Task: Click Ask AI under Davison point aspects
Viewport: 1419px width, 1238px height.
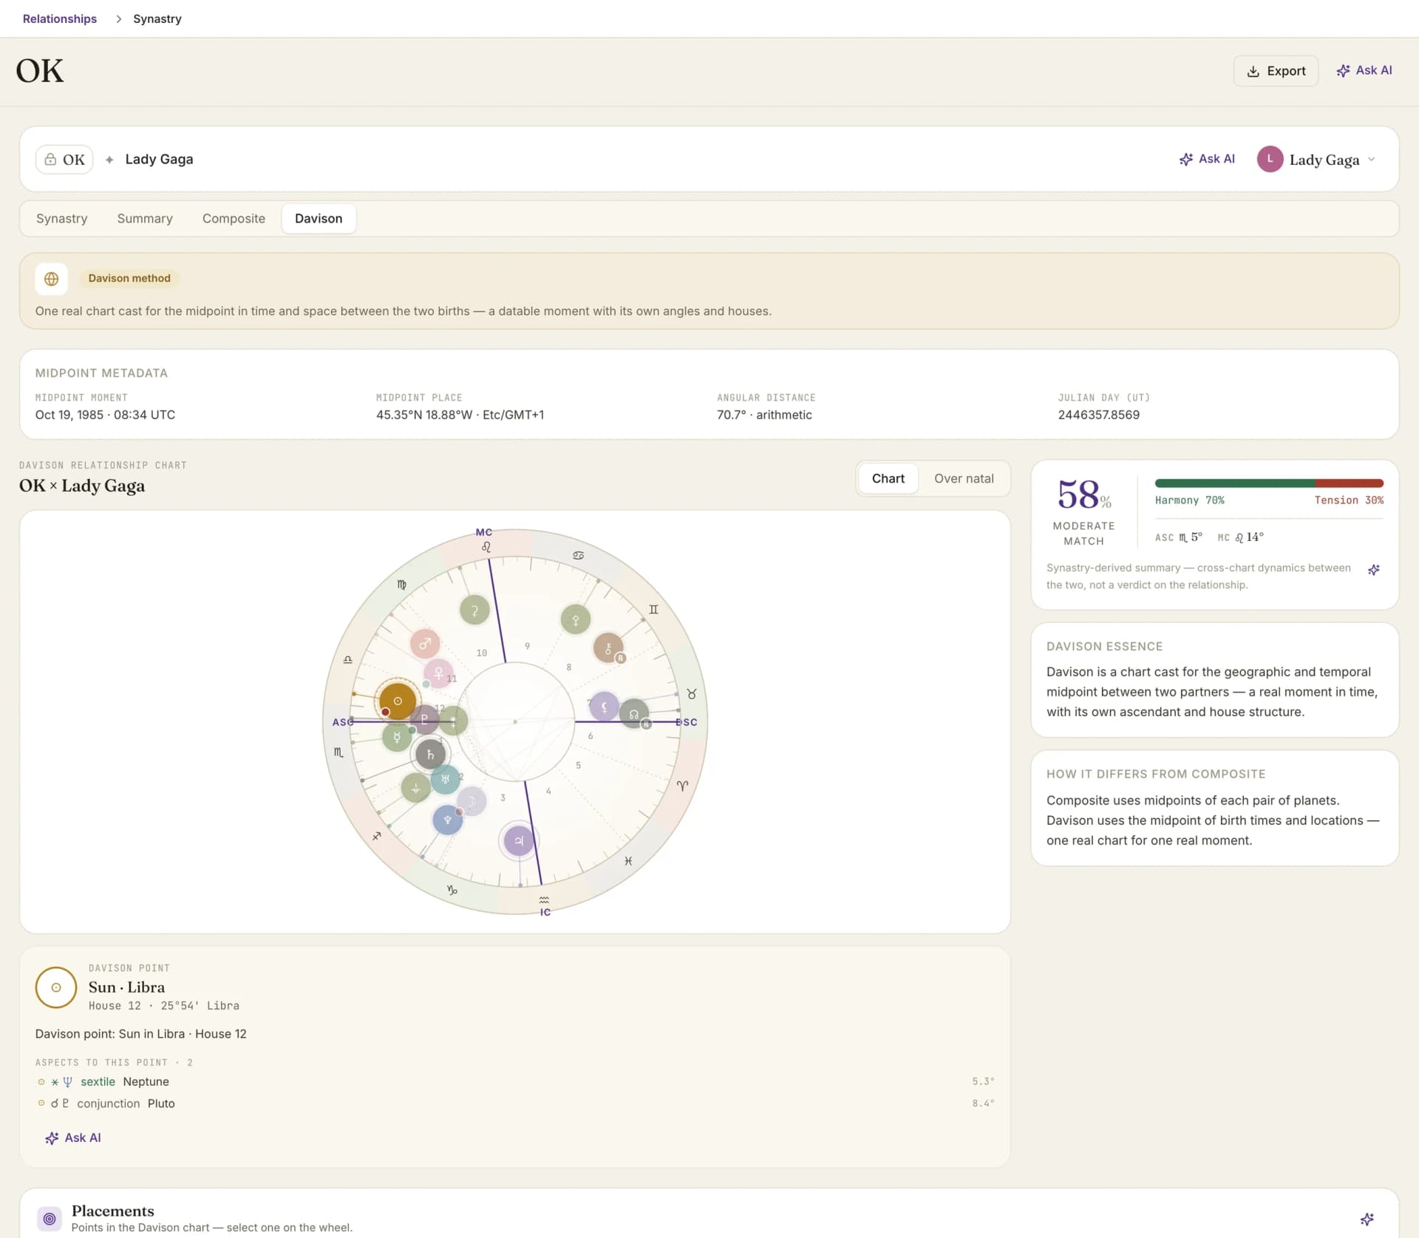Action: pos(73,1137)
